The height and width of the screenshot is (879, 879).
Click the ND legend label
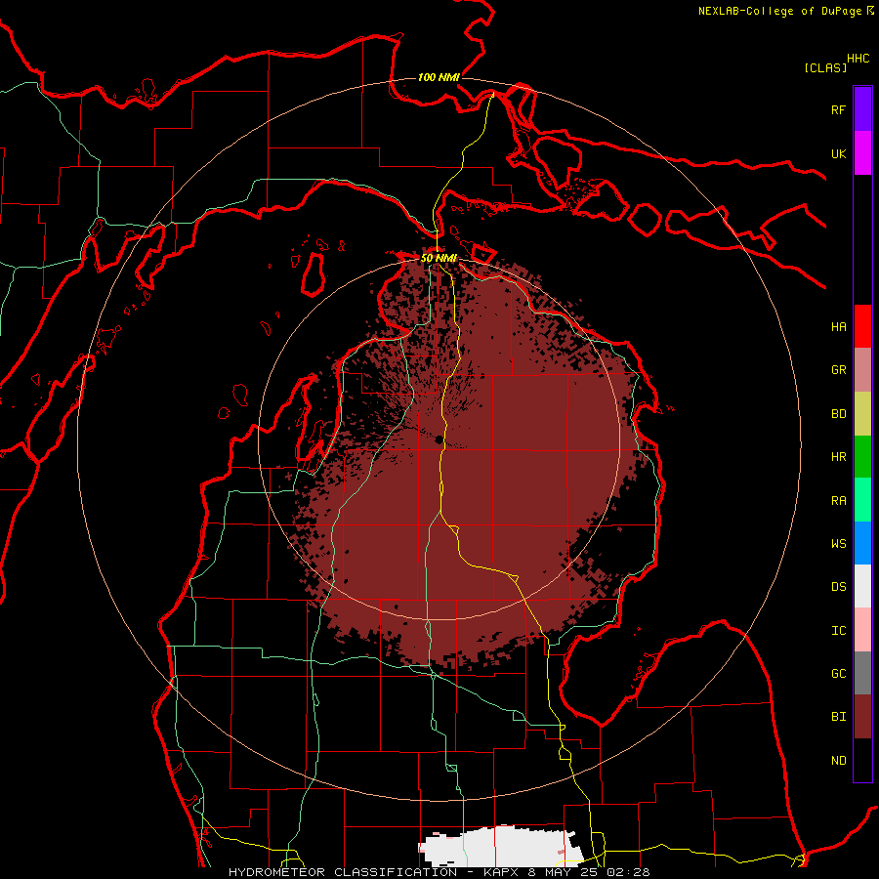[838, 761]
